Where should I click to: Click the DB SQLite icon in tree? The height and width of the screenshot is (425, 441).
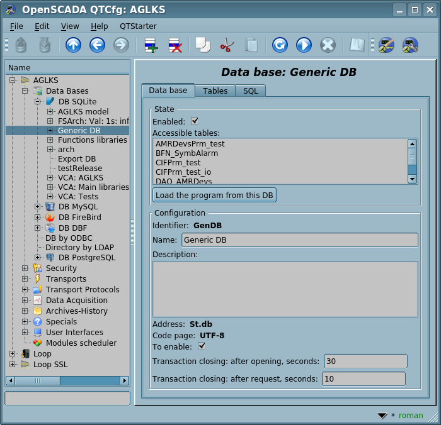coord(50,101)
